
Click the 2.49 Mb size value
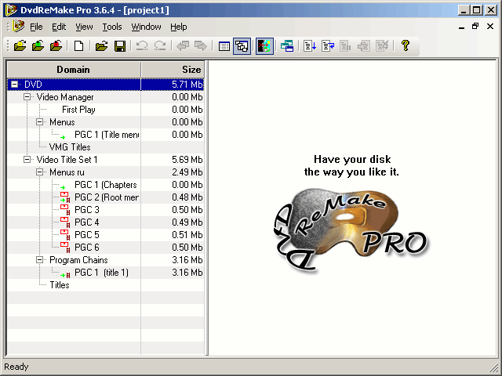(187, 172)
